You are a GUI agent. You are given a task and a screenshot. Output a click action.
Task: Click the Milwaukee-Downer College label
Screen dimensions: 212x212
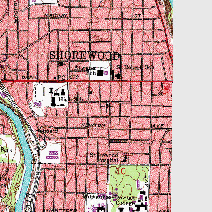point(109,200)
